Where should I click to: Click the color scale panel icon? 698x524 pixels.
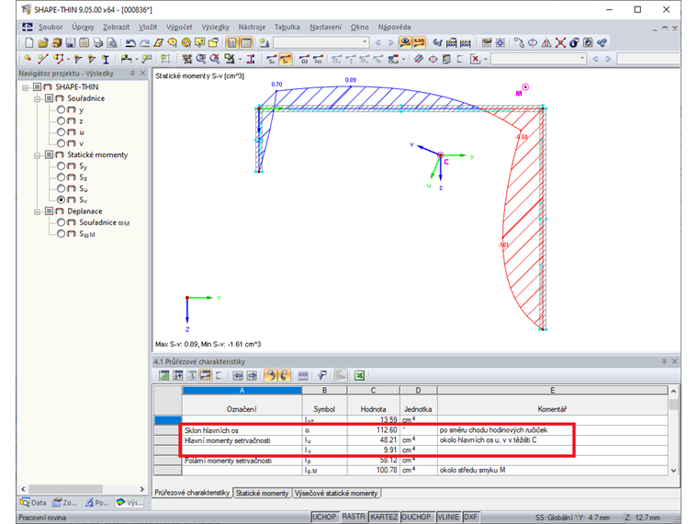(x=447, y=59)
